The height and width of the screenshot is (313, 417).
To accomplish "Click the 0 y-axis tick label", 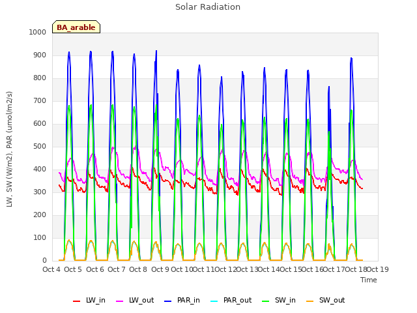I will tap(44, 261).
